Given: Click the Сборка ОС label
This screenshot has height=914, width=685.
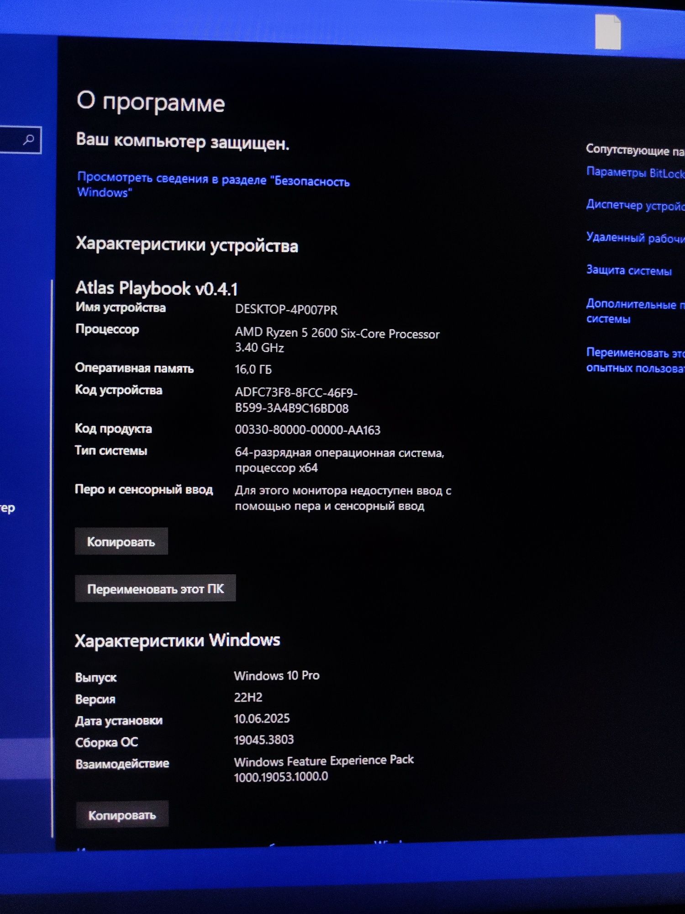Looking at the screenshot, I should (x=107, y=742).
